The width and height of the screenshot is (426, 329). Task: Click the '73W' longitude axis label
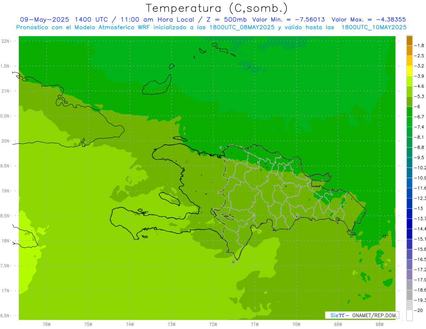point(171,324)
